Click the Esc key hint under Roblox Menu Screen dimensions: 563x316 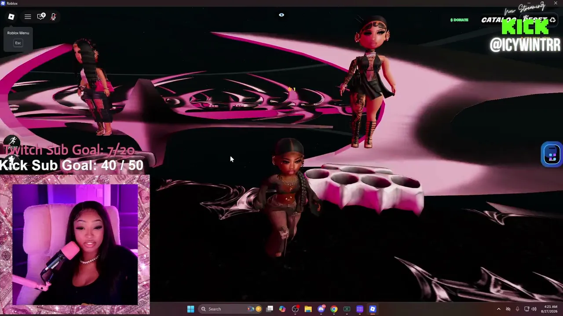click(18, 43)
